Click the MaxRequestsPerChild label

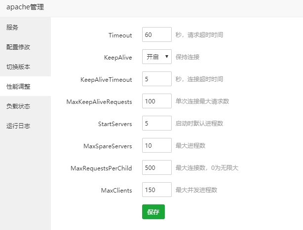[101, 168]
